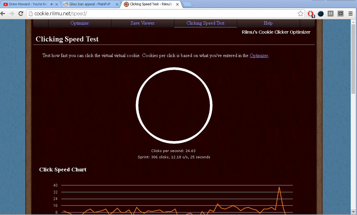This screenshot has height=215, width=357.
Task: Click the Clicks per second: 24.63 text
Action: (x=173, y=151)
